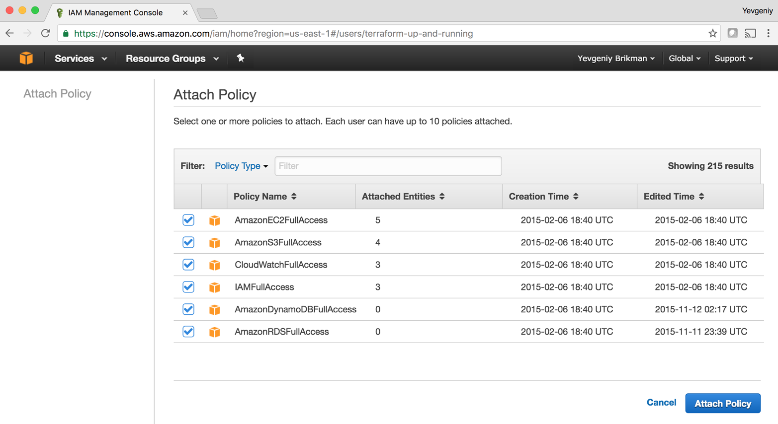Open the Policy Type filter dropdown

coord(241,166)
